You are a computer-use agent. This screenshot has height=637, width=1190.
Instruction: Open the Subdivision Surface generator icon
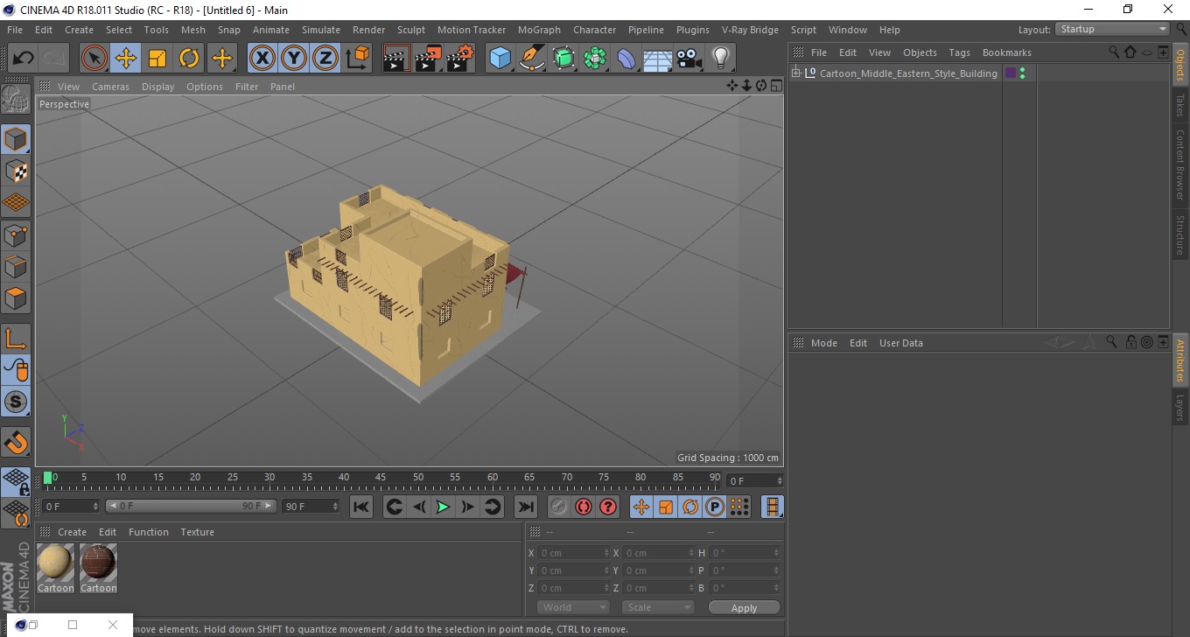(x=563, y=59)
